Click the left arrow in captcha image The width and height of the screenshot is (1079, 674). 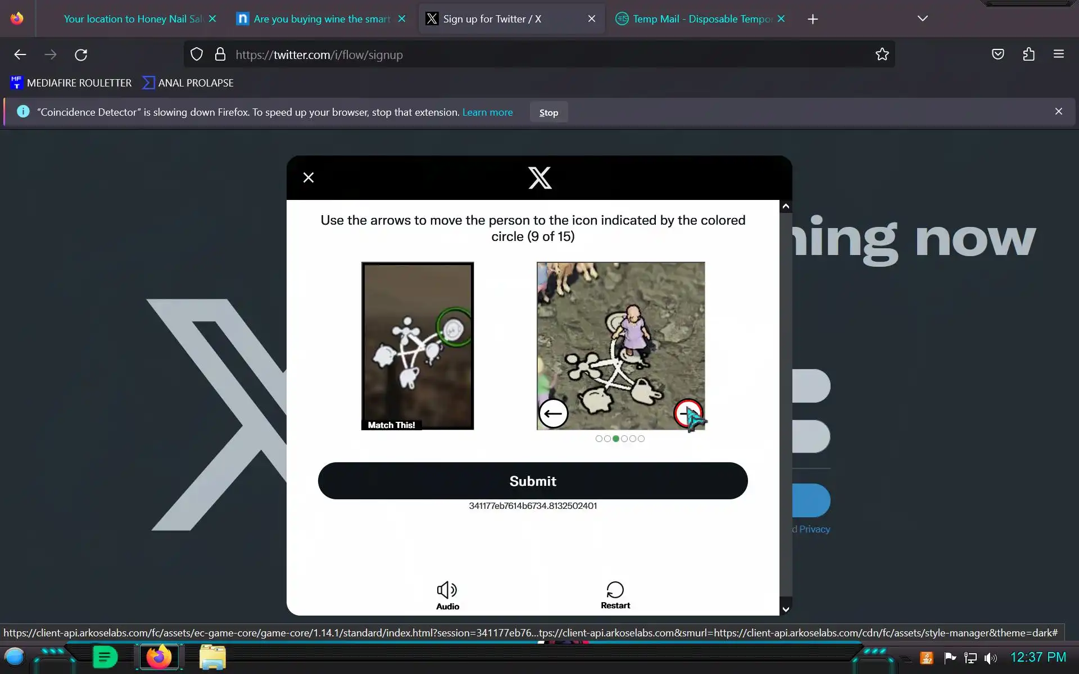[x=553, y=414]
